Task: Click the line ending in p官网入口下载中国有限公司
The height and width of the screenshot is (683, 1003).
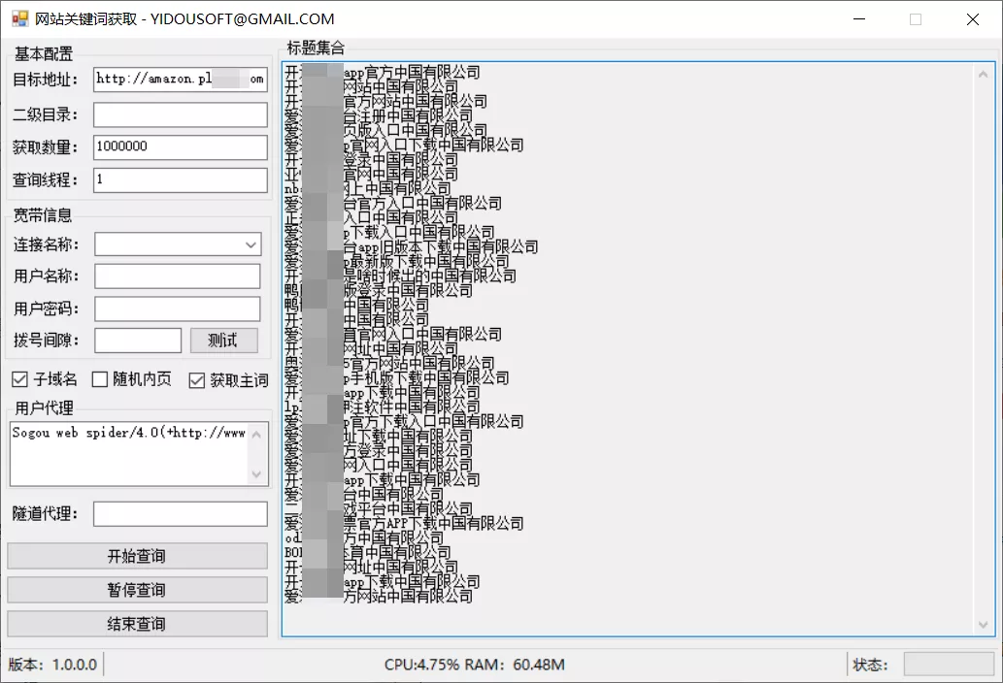Action: (x=404, y=145)
